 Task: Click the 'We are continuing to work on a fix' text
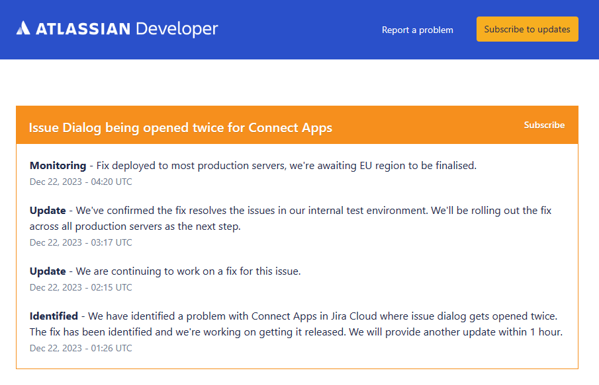click(189, 271)
